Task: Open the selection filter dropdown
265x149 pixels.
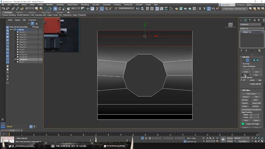Action: tap(30, 8)
